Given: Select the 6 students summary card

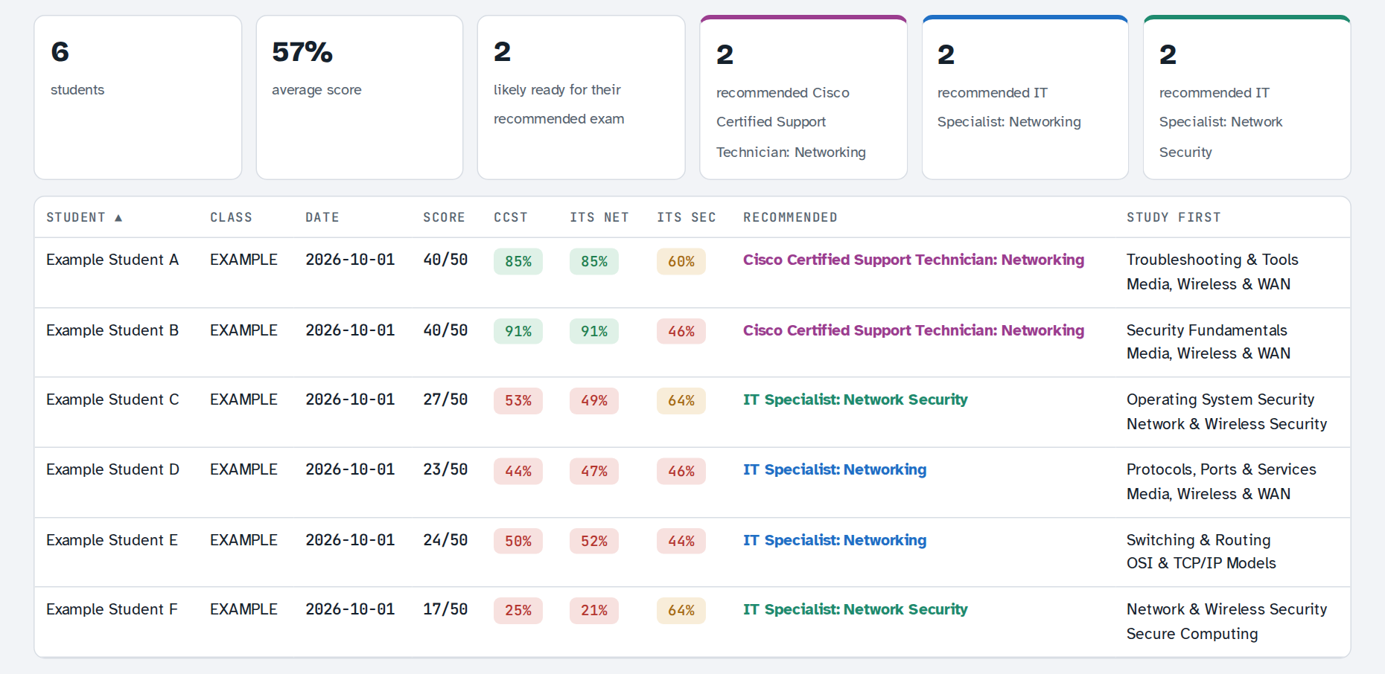Looking at the screenshot, I should point(138,97).
